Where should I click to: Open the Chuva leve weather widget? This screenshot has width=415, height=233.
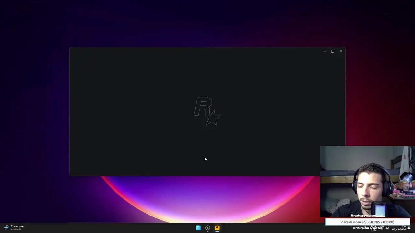click(x=14, y=228)
